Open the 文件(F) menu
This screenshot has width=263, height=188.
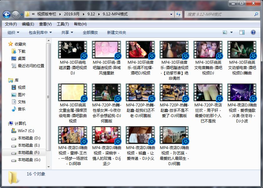[x=11, y=24]
